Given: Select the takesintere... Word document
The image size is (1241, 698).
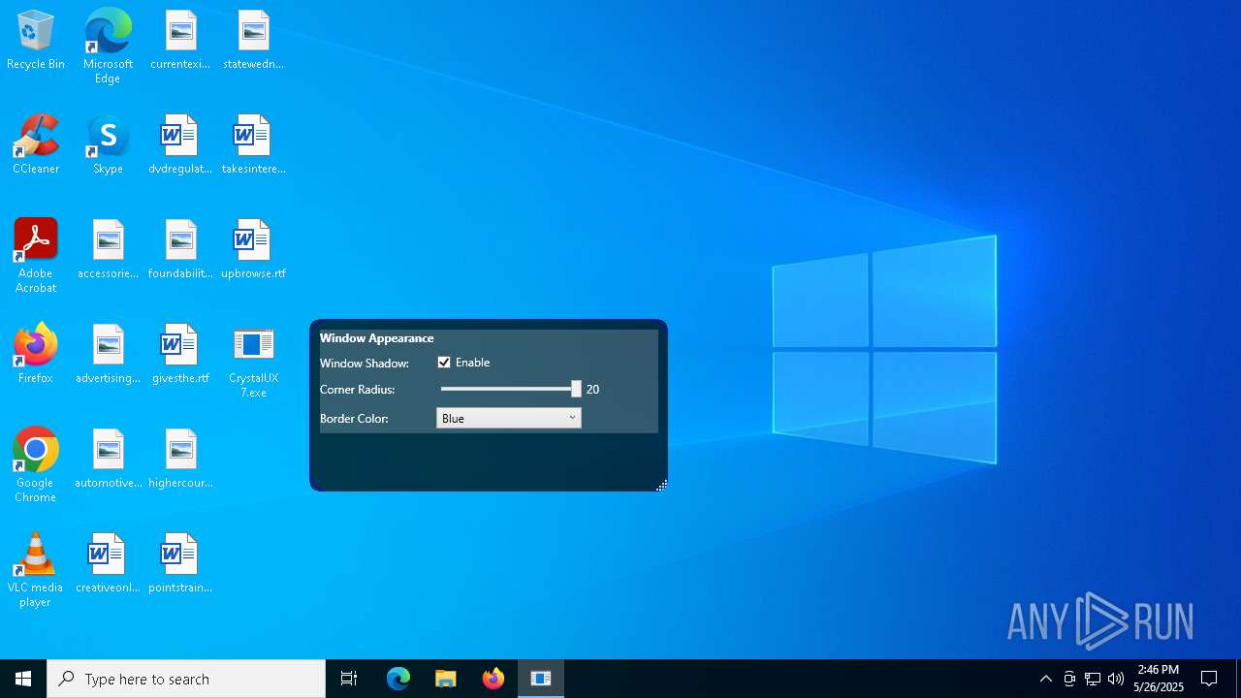Looking at the screenshot, I should [x=253, y=145].
